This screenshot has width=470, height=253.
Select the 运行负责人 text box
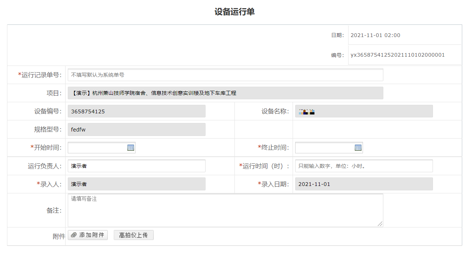pos(136,166)
